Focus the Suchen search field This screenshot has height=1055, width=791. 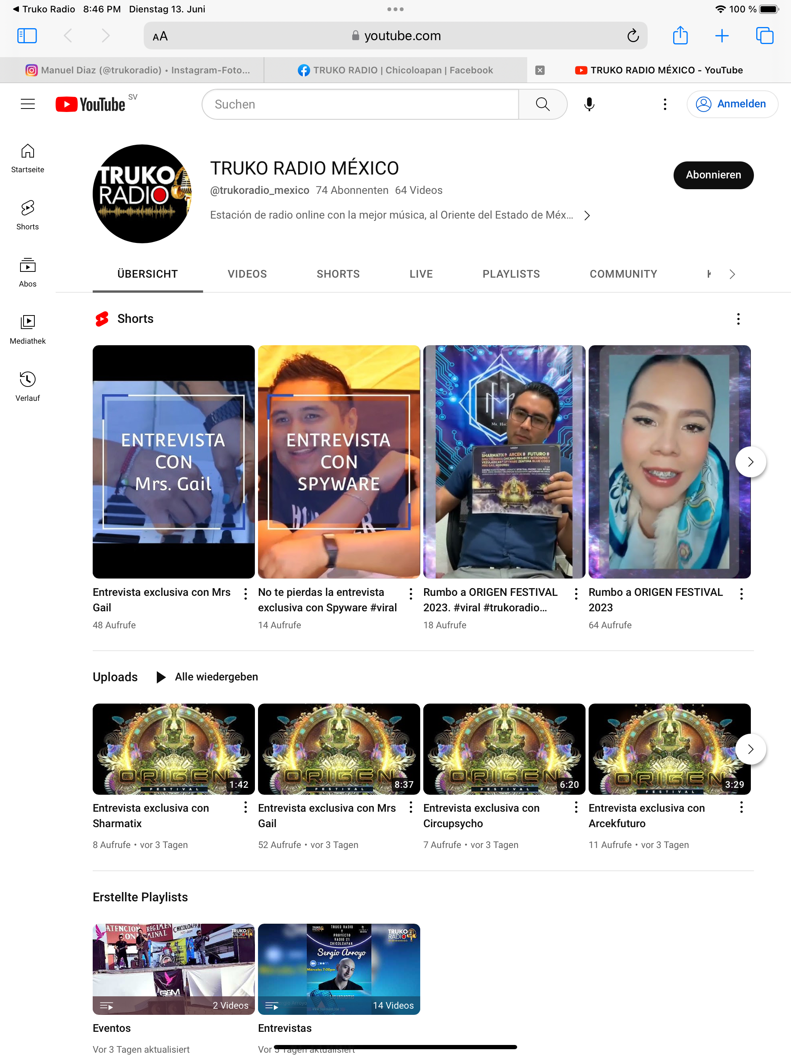coord(360,104)
